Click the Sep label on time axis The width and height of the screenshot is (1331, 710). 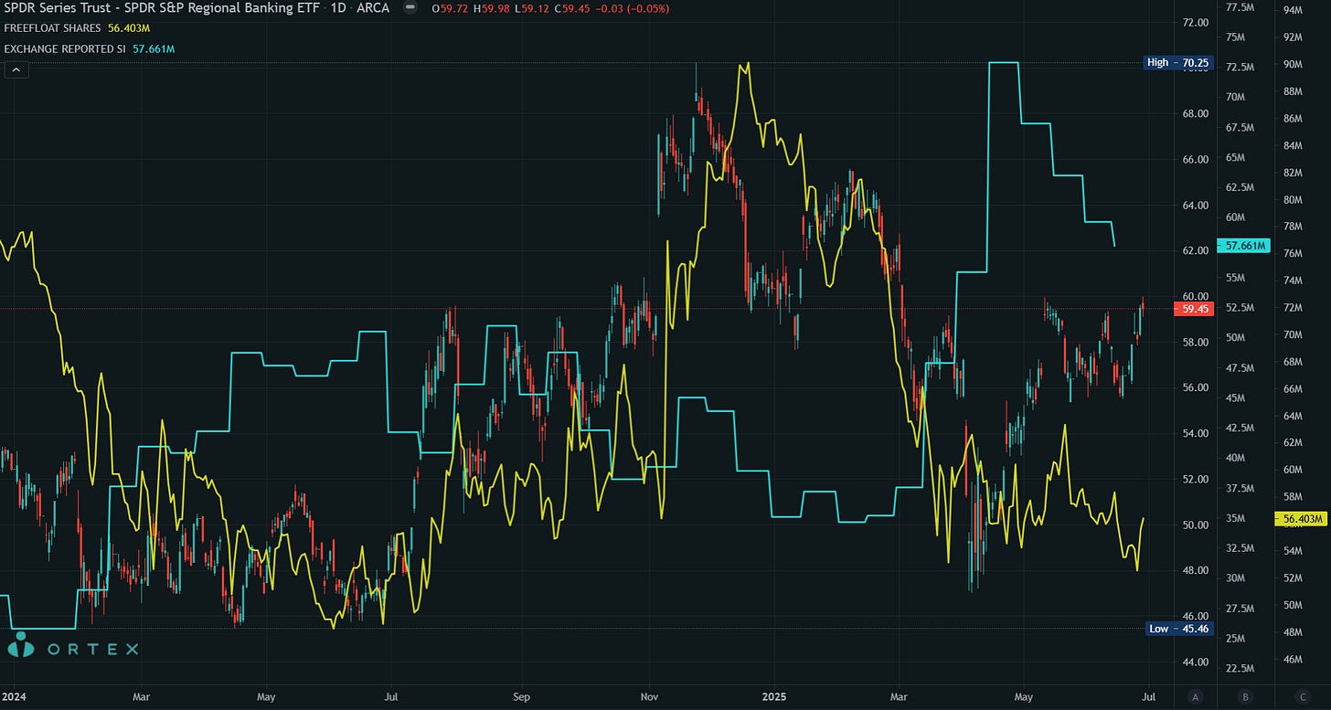point(520,696)
